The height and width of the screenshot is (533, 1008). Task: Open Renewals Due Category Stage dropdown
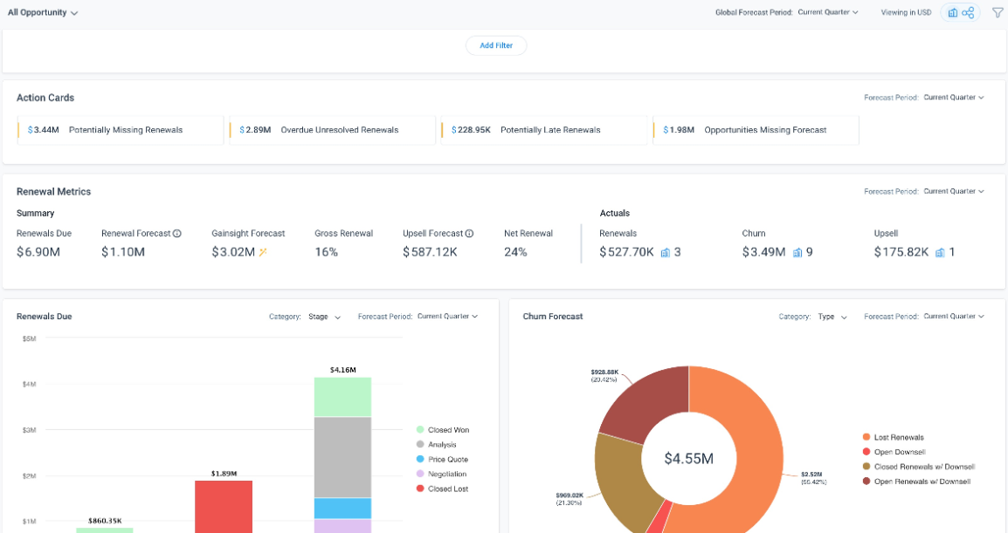(x=325, y=317)
